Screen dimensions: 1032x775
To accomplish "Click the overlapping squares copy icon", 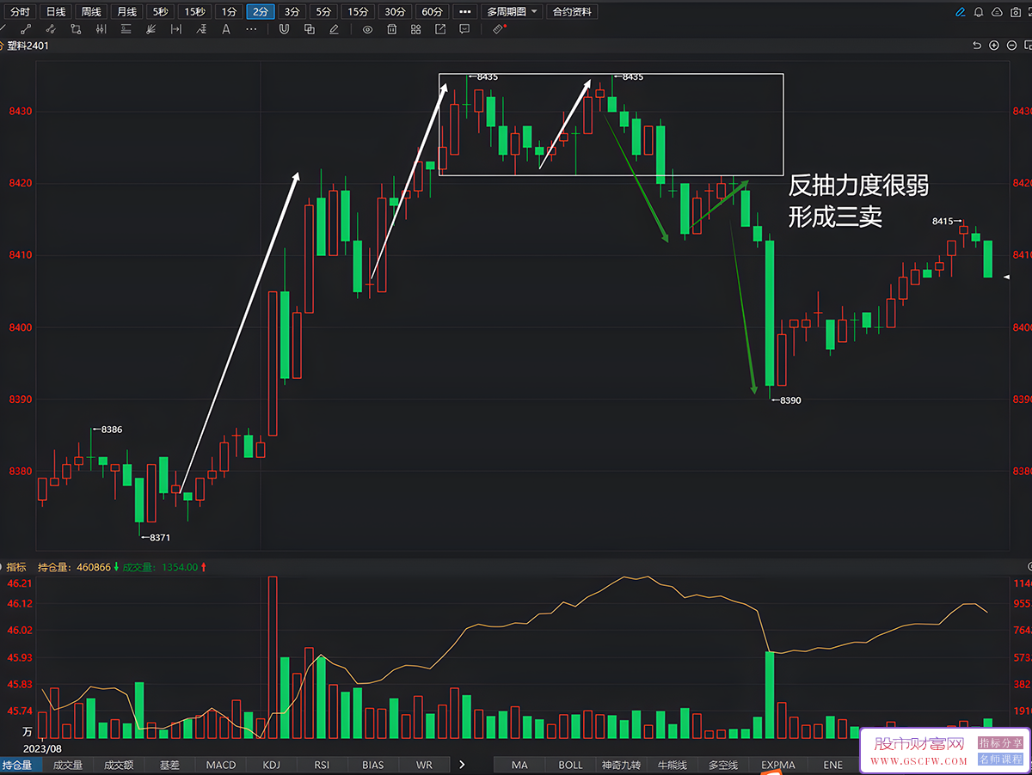I will (309, 29).
